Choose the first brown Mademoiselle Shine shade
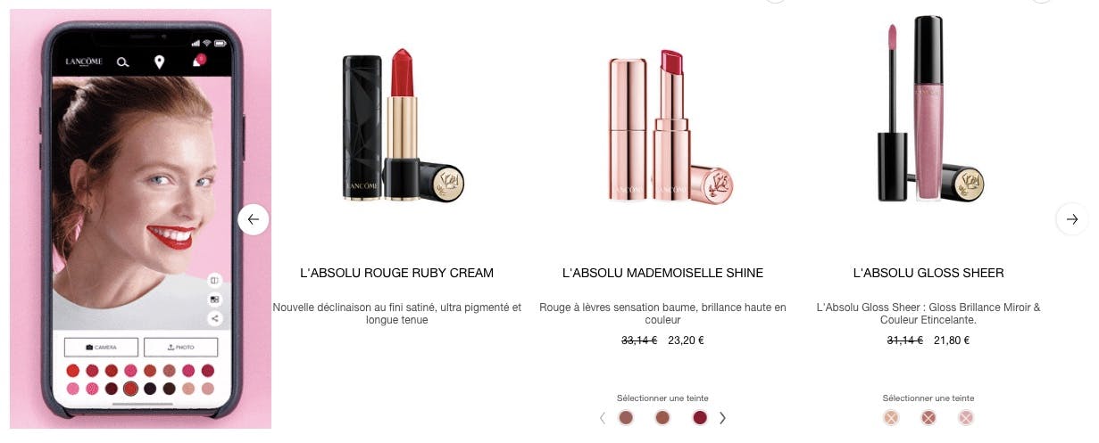1099x443 pixels. (626, 418)
